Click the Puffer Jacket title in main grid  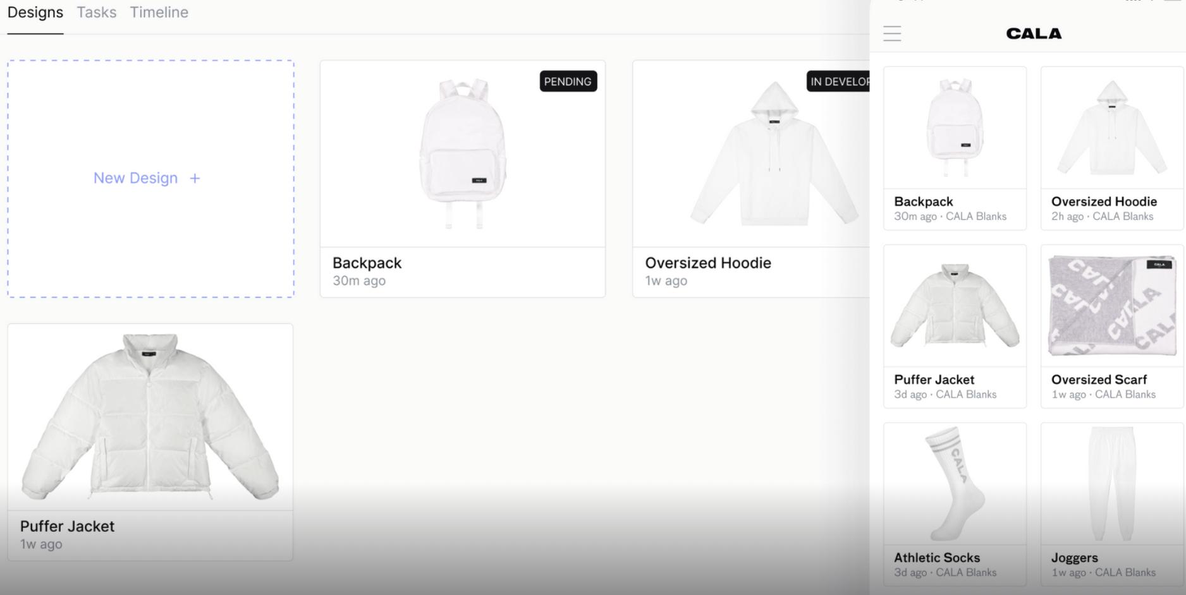tap(67, 526)
